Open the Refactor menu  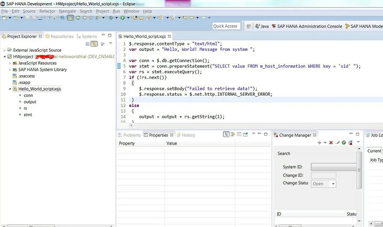47,11
